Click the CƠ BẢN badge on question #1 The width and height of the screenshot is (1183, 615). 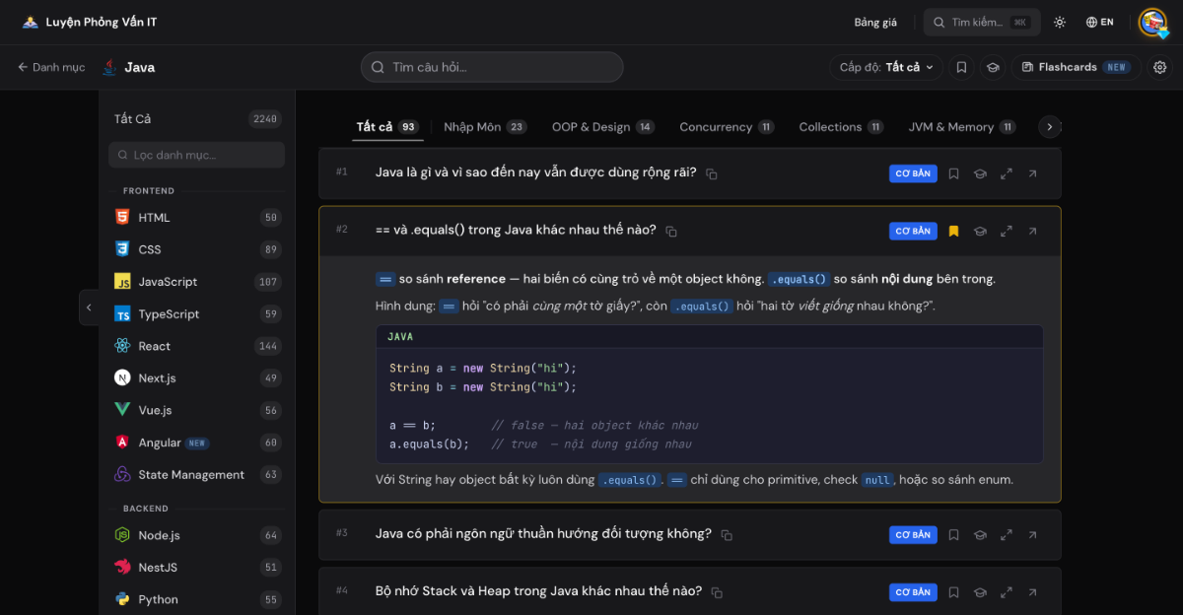913,174
